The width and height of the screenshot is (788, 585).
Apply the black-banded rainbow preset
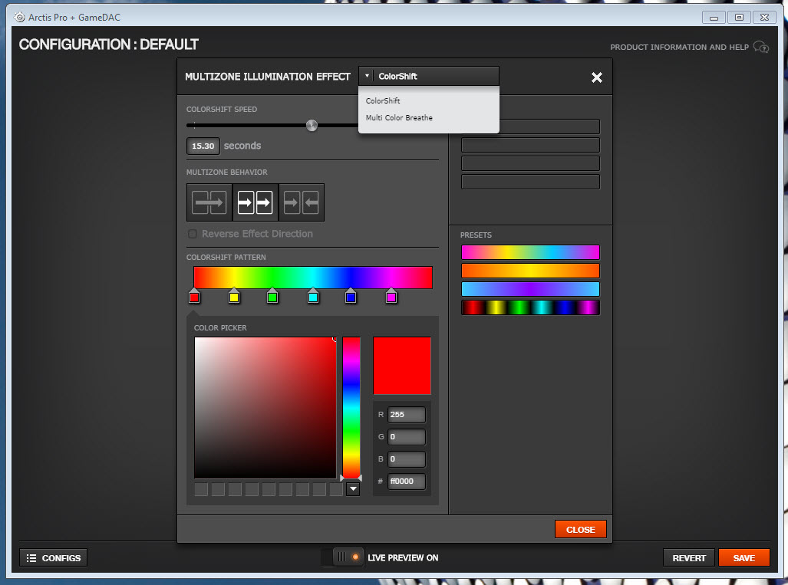point(530,307)
